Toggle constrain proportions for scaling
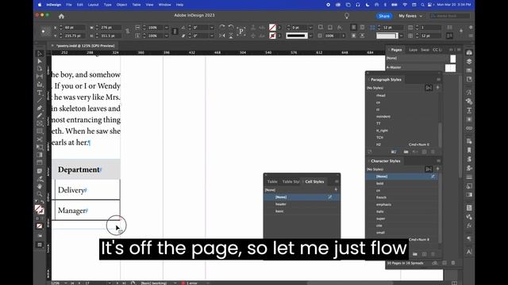 coord(175,32)
